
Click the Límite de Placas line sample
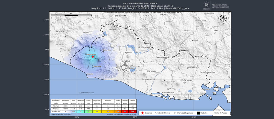click(212, 113)
